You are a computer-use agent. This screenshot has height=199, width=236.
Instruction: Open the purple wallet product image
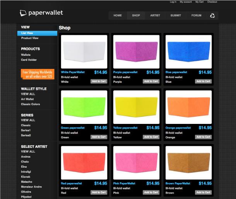pyautogui.click(x=136, y=51)
